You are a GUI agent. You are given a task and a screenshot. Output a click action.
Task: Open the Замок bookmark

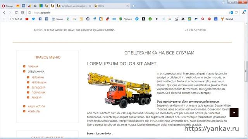pos(57,19)
